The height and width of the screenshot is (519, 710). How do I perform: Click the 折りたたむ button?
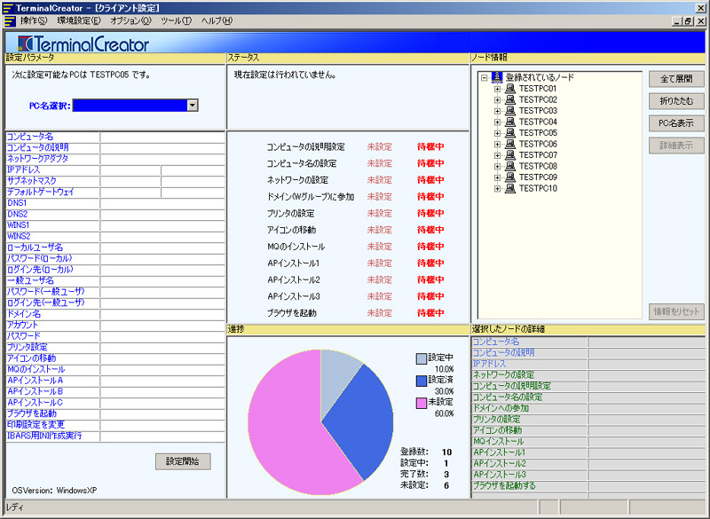pyautogui.click(x=676, y=101)
